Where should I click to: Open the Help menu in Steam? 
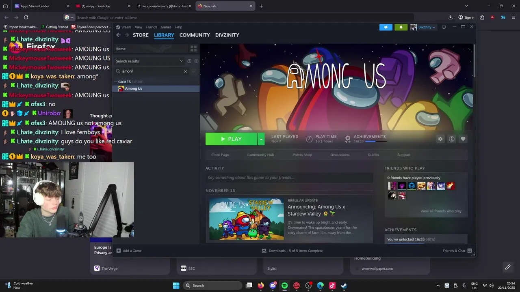tap(178, 27)
